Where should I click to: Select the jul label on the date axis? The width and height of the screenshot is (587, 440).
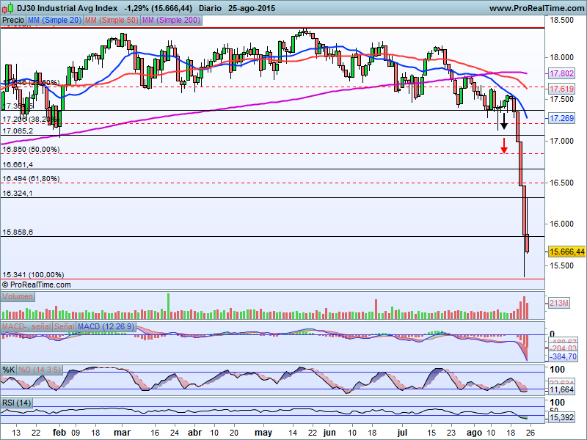coord(402,433)
